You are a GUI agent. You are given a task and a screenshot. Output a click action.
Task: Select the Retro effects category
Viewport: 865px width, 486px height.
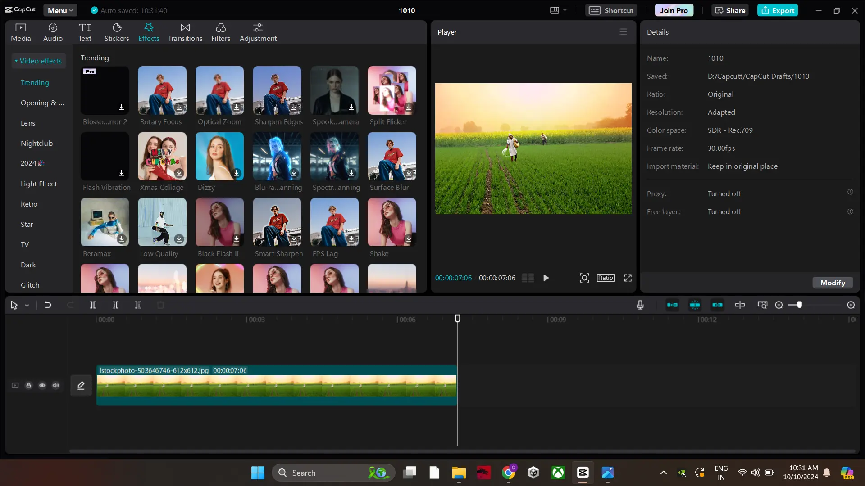pyautogui.click(x=29, y=204)
